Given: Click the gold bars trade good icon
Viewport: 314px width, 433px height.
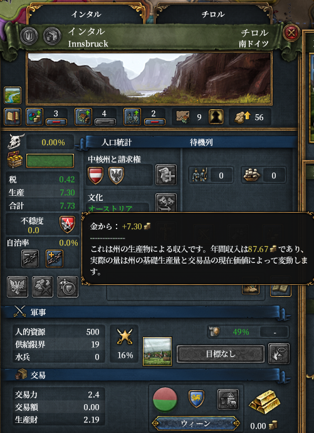Looking at the screenshot, I should point(264,402).
